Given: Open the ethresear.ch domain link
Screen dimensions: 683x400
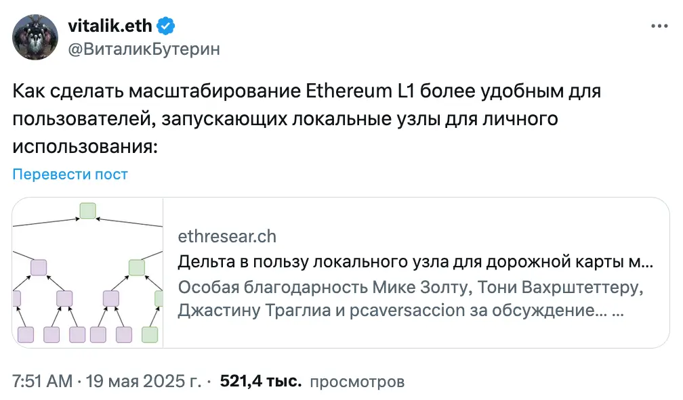Looking at the screenshot, I should (x=227, y=236).
